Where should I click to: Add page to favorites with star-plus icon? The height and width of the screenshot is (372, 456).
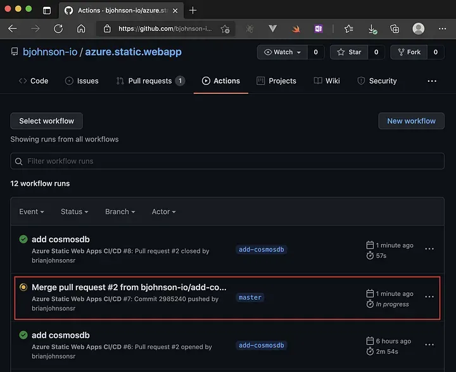click(x=225, y=29)
